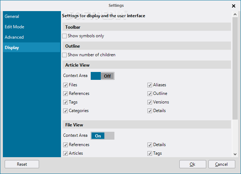The image size is (241, 174).
Task: Switch to Edit Mode settings
Action: pyautogui.click(x=32, y=27)
